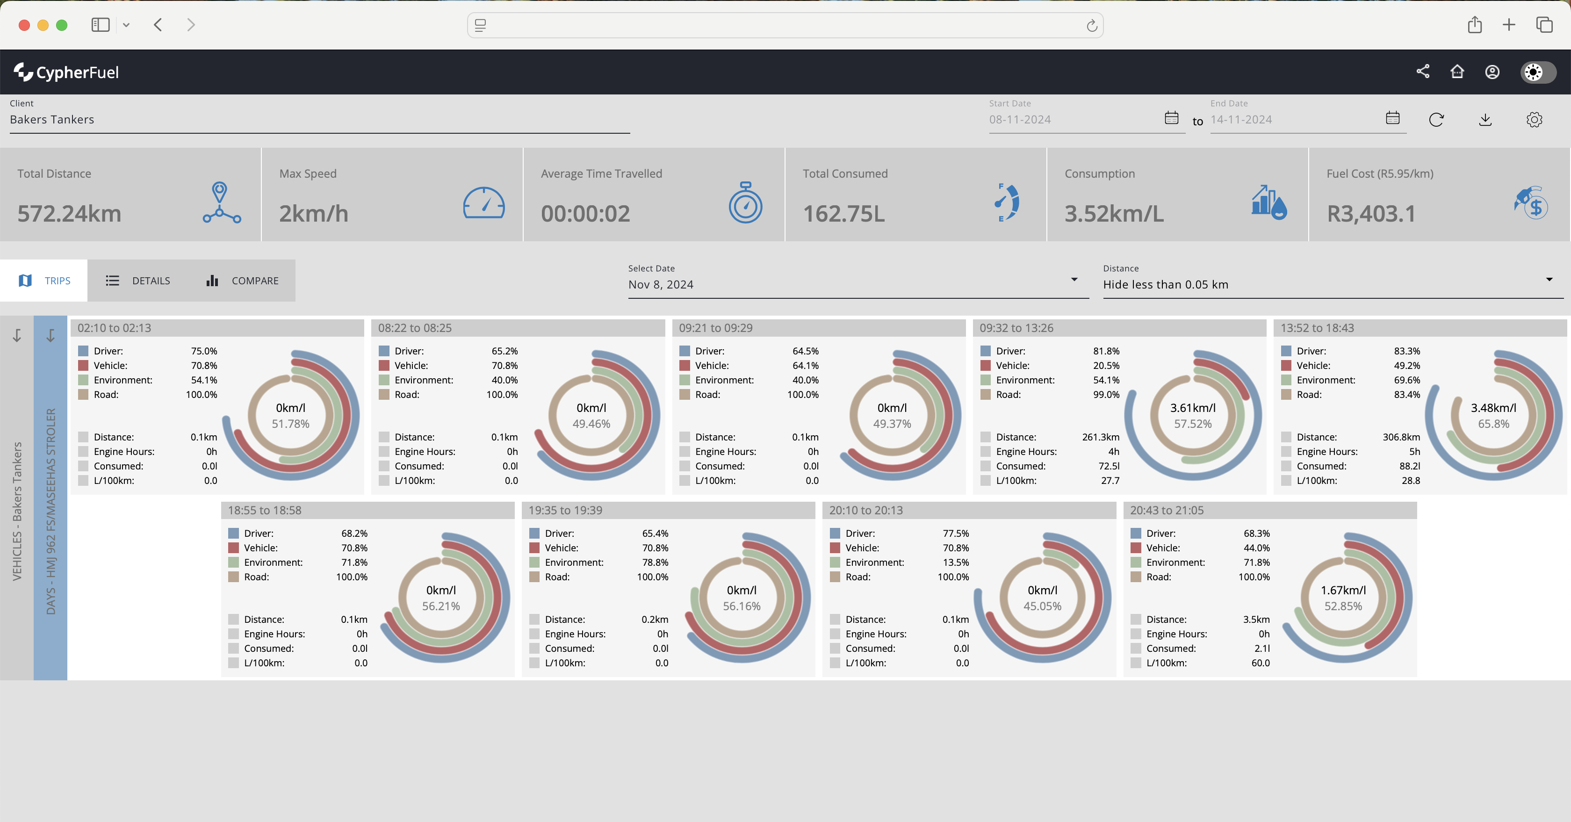Toggle Environment swatch in 09:21 to 09:29 trip
This screenshot has width=1571, height=822.
click(x=684, y=380)
